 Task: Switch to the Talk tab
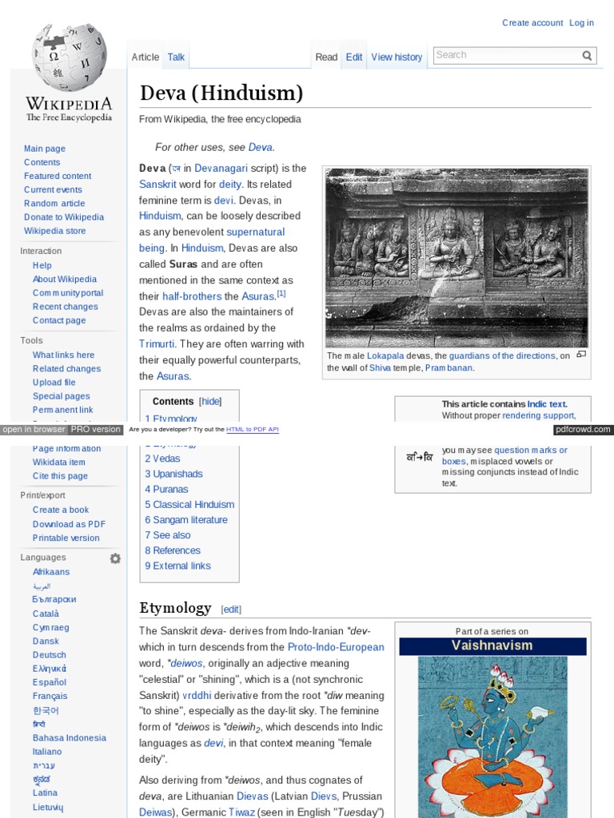click(176, 57)
